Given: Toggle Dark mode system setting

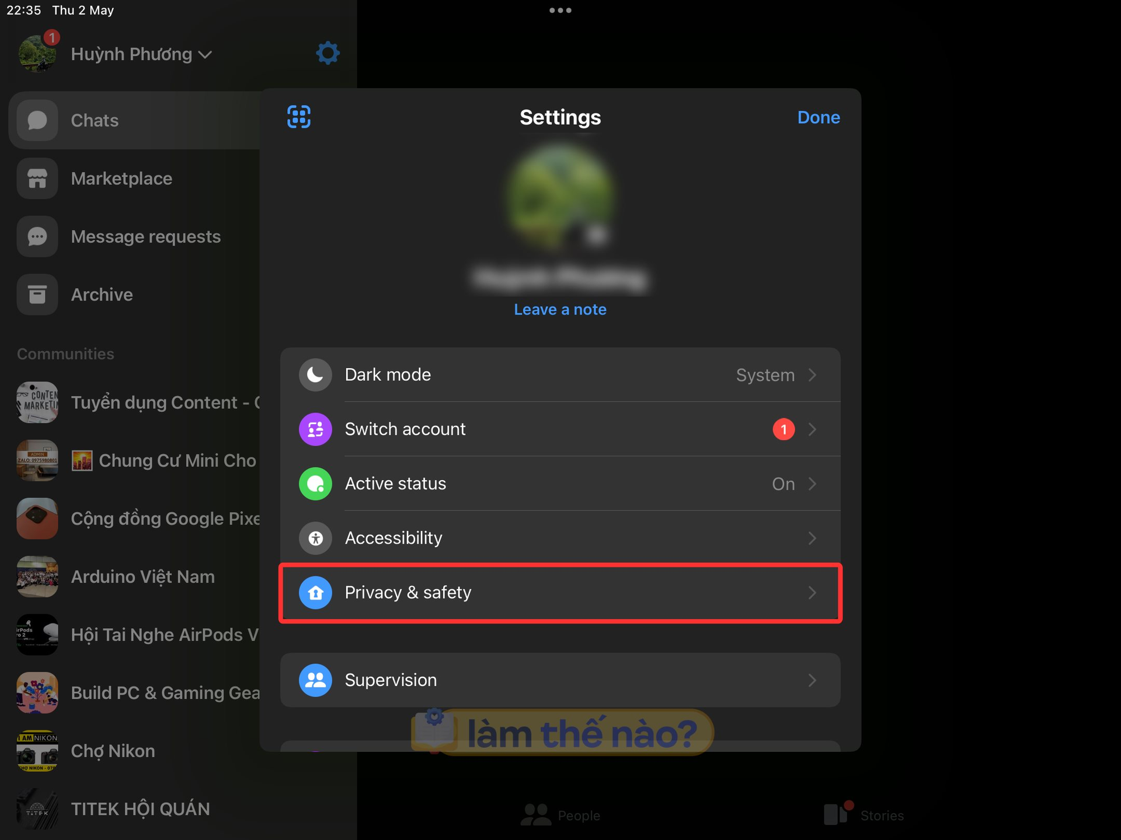Looking at the screenshot, I should [765, 375].
